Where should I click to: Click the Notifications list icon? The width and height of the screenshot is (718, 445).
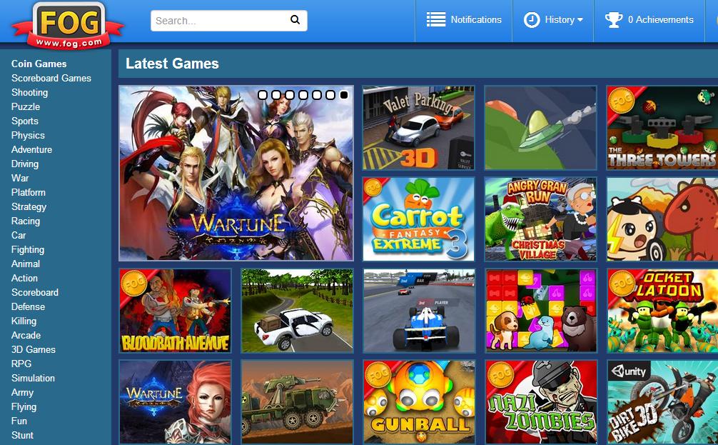pos(436,20)
